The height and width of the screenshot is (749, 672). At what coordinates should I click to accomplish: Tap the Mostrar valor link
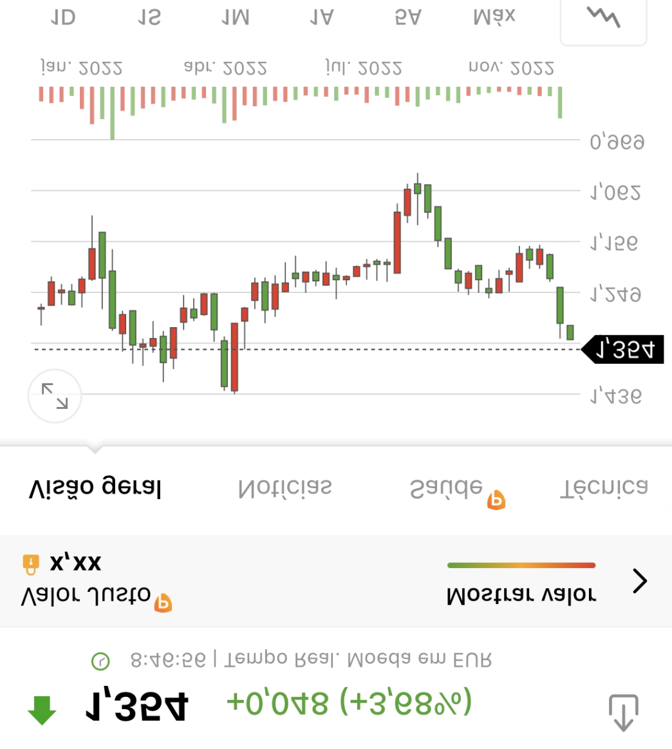(521, 594)
